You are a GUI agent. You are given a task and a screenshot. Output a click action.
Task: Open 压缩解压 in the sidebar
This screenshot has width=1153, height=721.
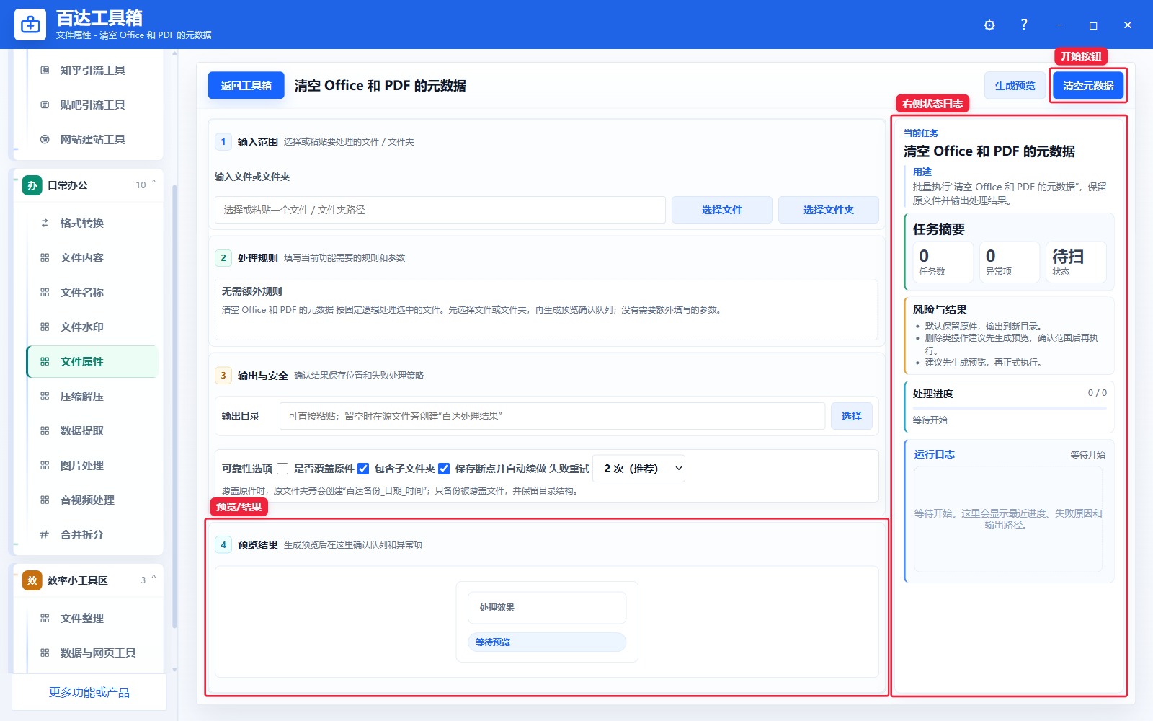pyautogui.click(x=92, y=396)
